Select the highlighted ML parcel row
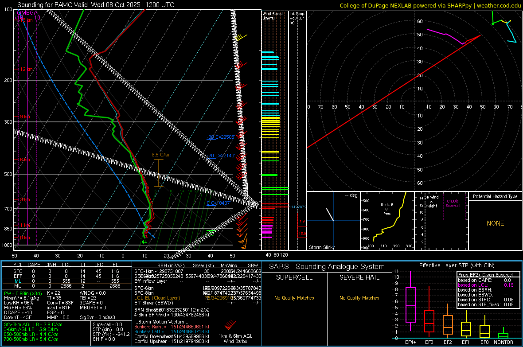523x347 pixels. tap(67, 281)
